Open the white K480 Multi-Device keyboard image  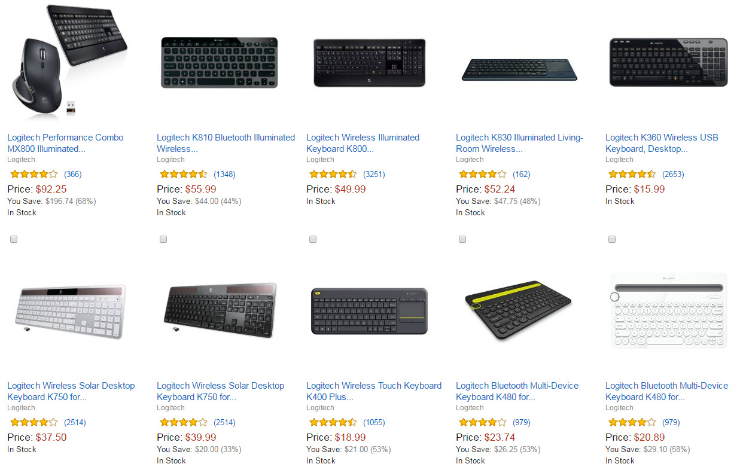[669, 311]
